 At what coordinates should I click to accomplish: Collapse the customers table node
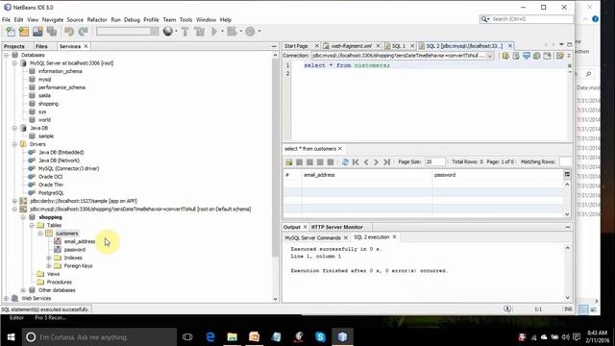coord(40,234)
